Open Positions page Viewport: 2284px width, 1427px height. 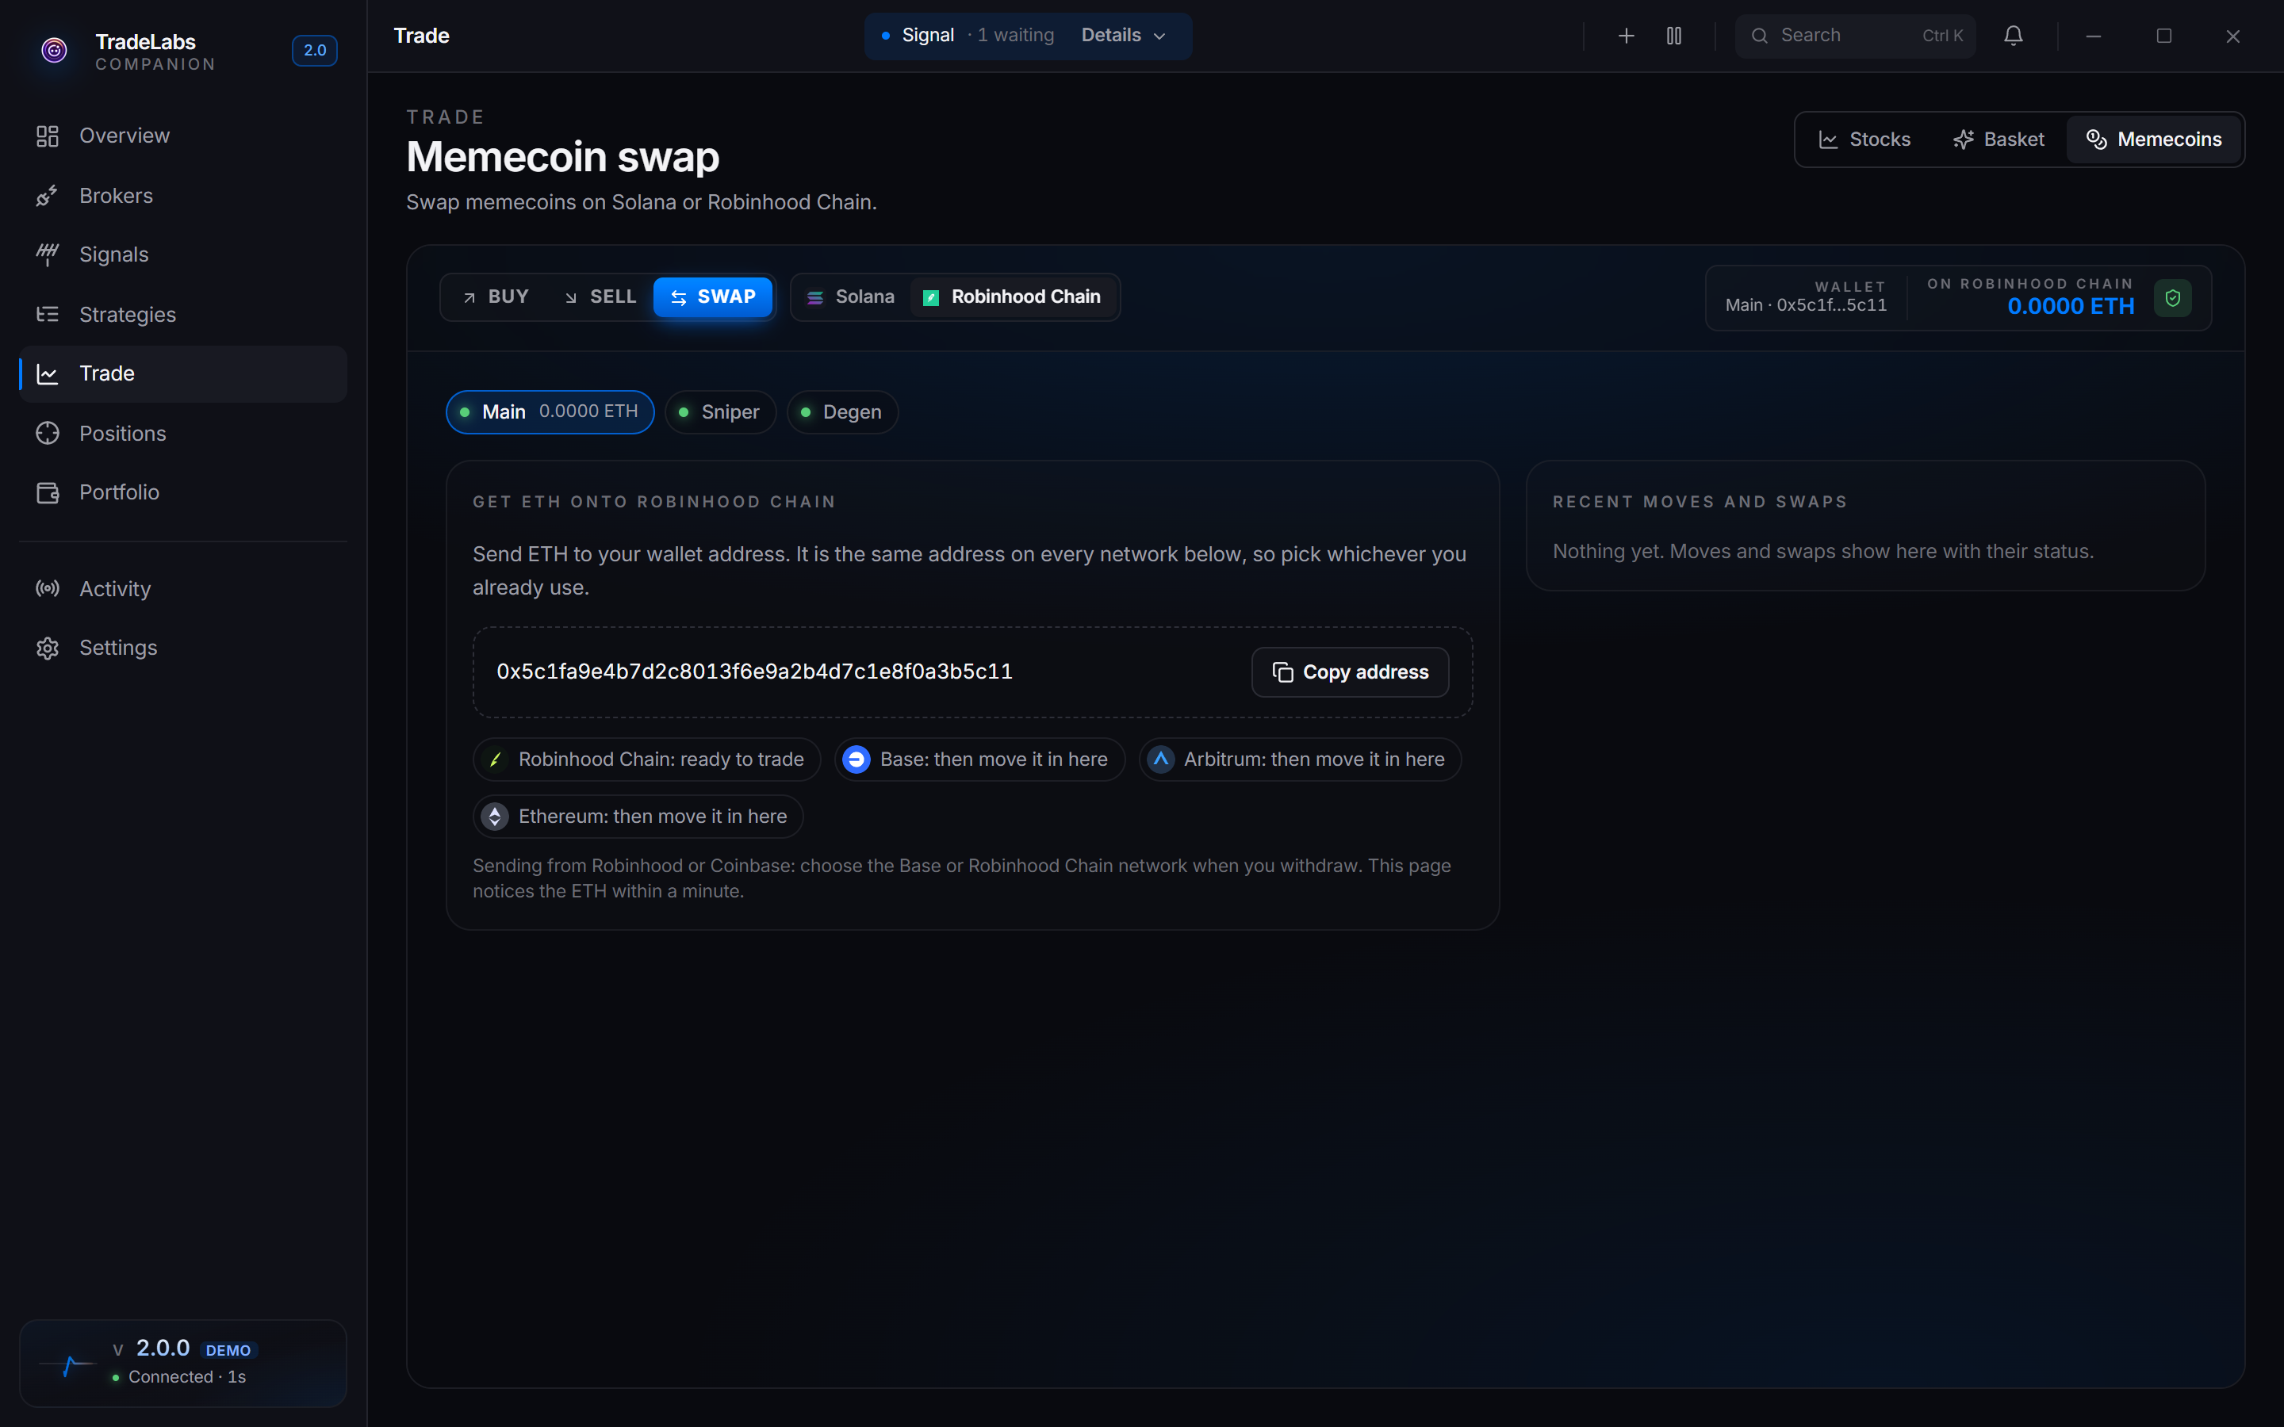click(183, 433)
